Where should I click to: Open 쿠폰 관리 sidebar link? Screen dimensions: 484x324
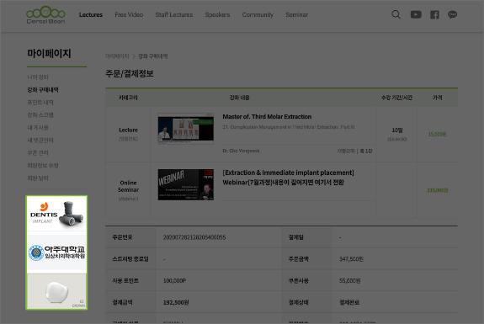pyautogui.click(x=38, y=153)
